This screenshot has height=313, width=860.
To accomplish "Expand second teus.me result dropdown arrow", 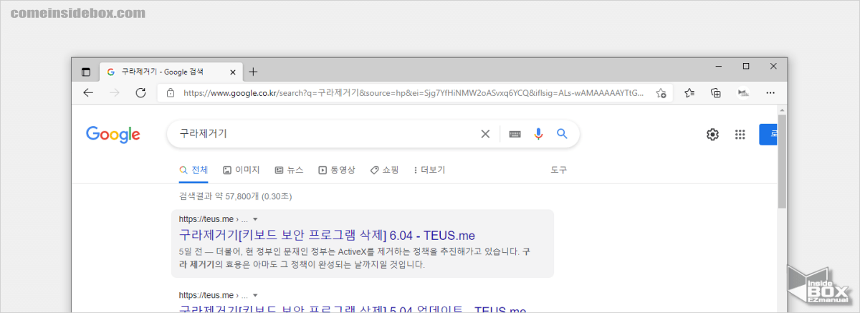I will click(255, 294).
